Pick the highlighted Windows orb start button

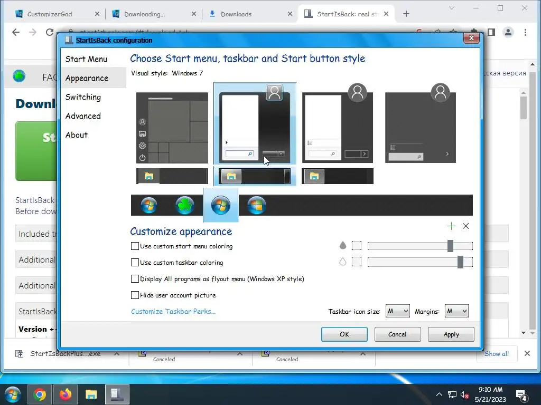pos(220,205)
